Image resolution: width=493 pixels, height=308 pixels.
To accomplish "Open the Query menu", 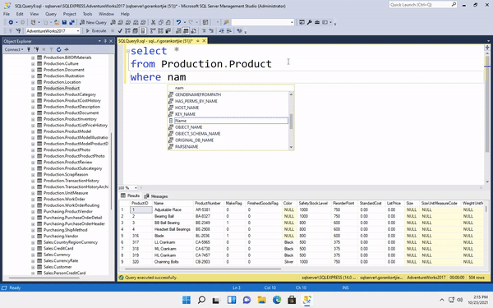I will coord(51,14).
